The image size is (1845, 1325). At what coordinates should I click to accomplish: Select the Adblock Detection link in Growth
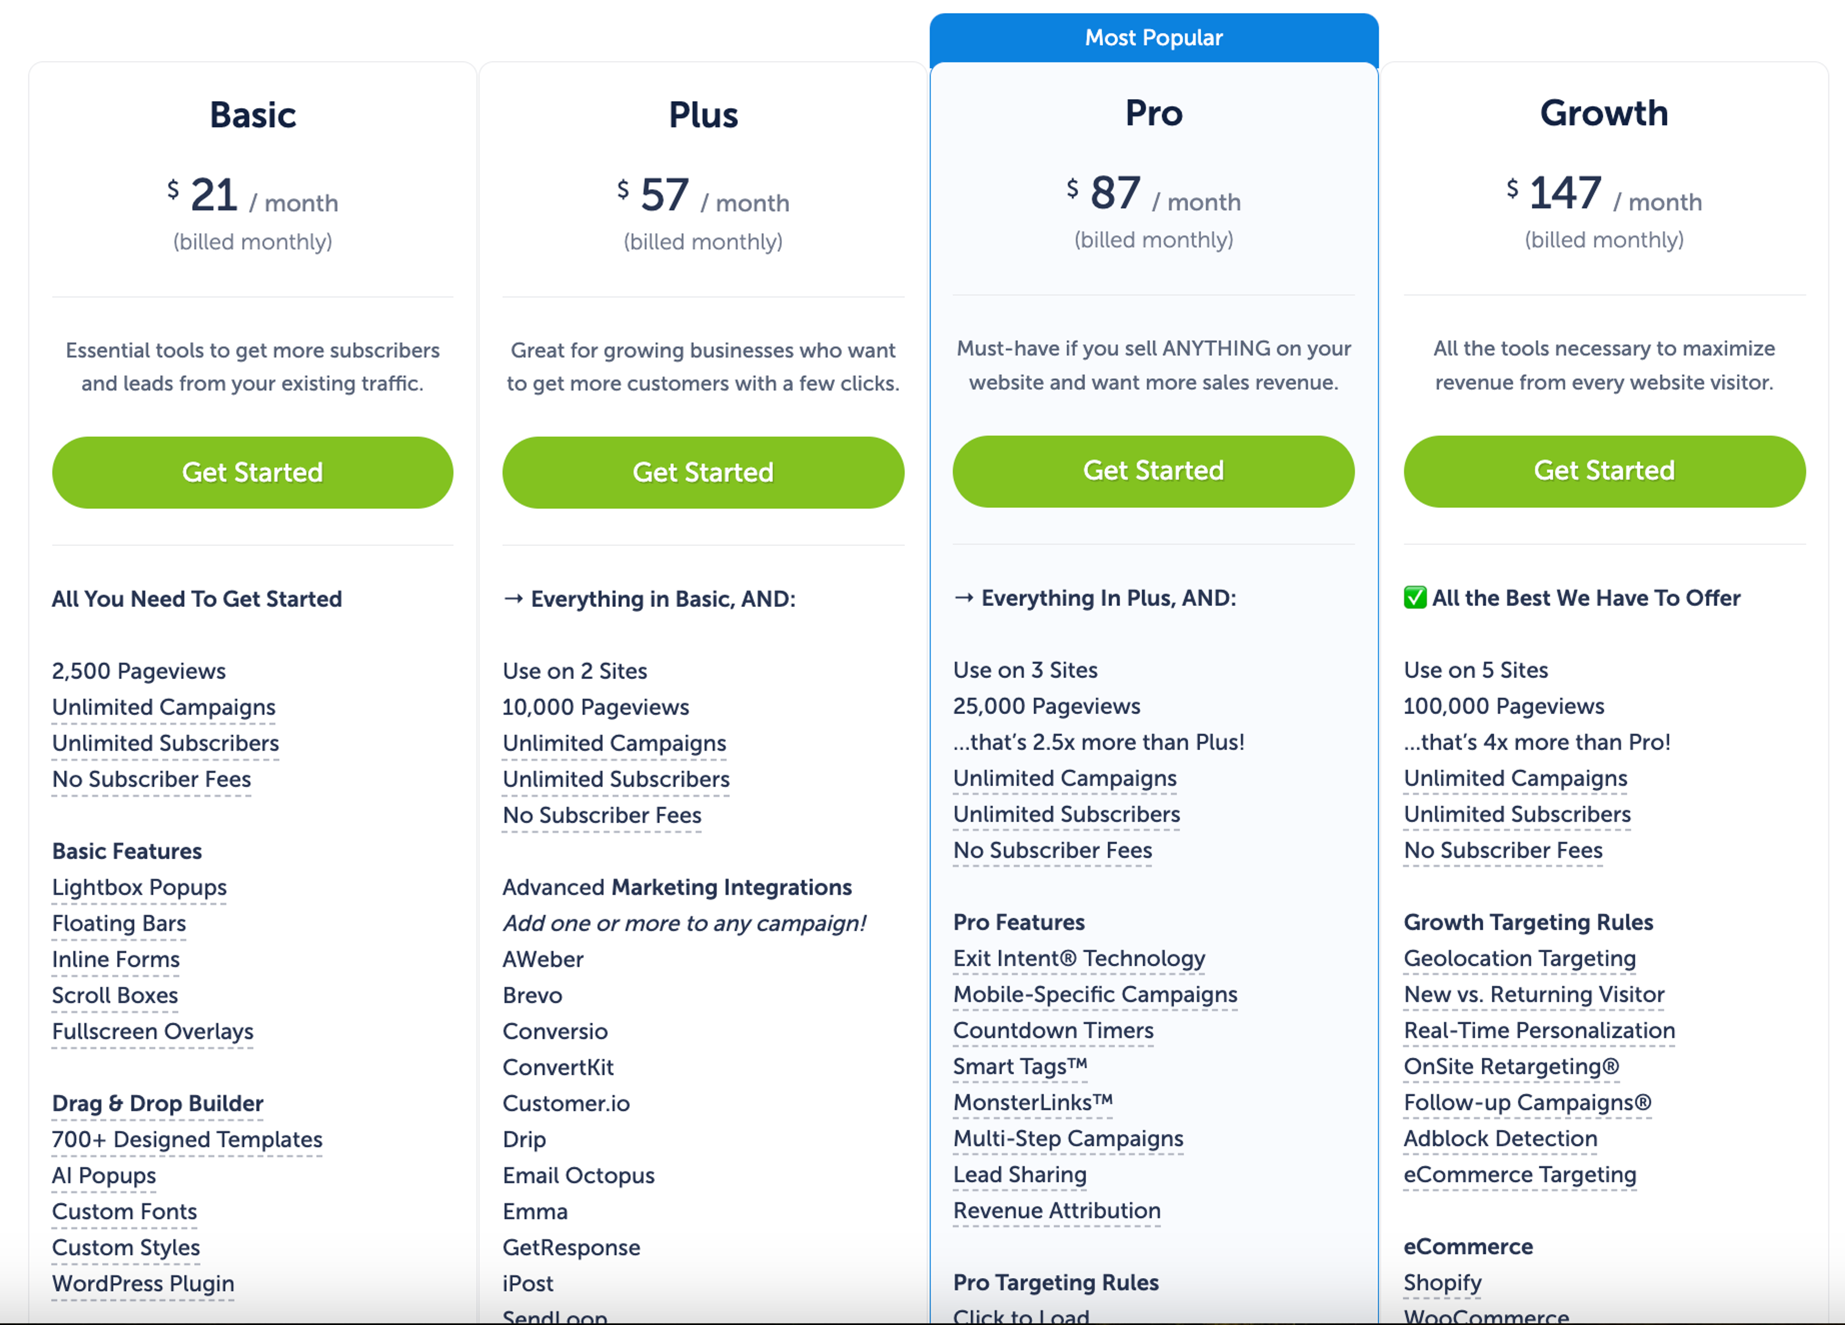pyautogui.click(x=1500, y=1139)
